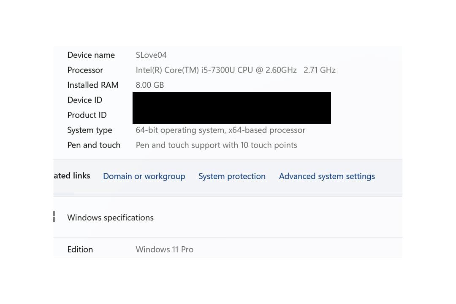
Task: Select the System type label
Action: [x=90, y=130]
